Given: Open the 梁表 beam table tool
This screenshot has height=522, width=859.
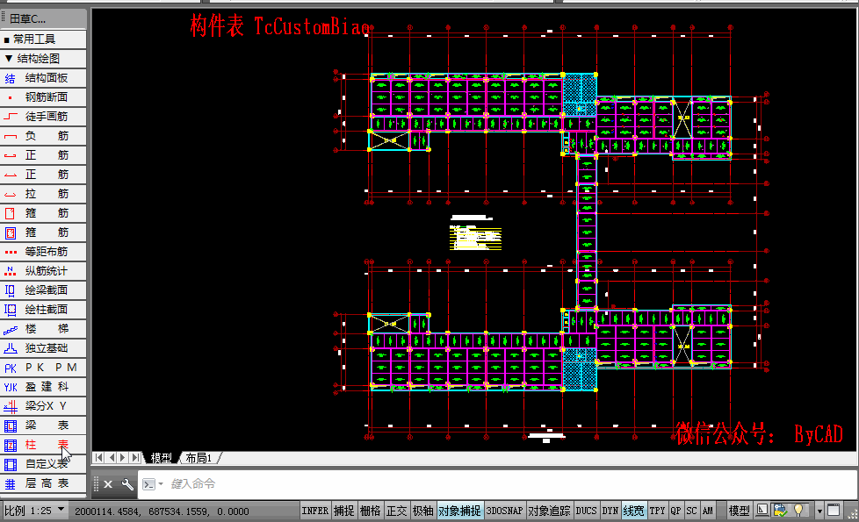Looking at the screenshot, I should (43, 425).
